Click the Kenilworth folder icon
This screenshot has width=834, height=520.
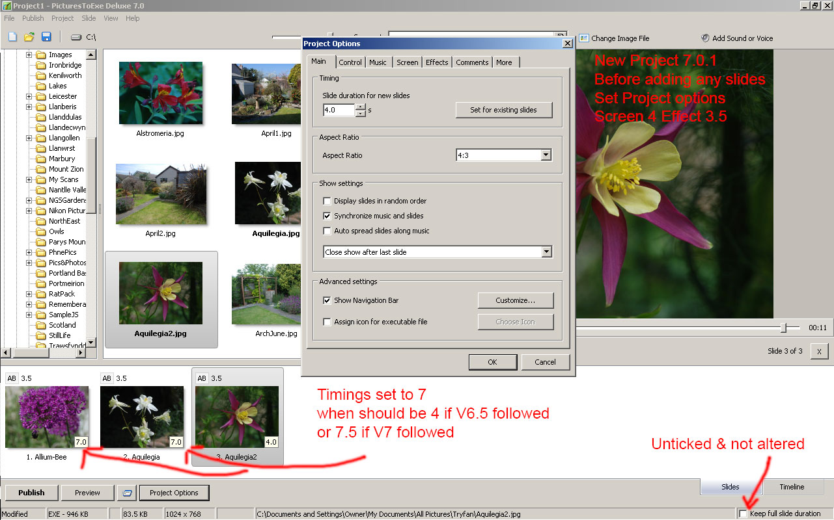pos(41,75)
